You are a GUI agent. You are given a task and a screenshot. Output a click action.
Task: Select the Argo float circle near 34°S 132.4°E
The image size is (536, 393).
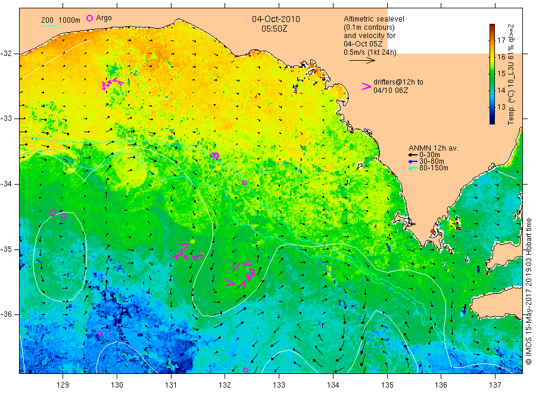click(244, 182)
